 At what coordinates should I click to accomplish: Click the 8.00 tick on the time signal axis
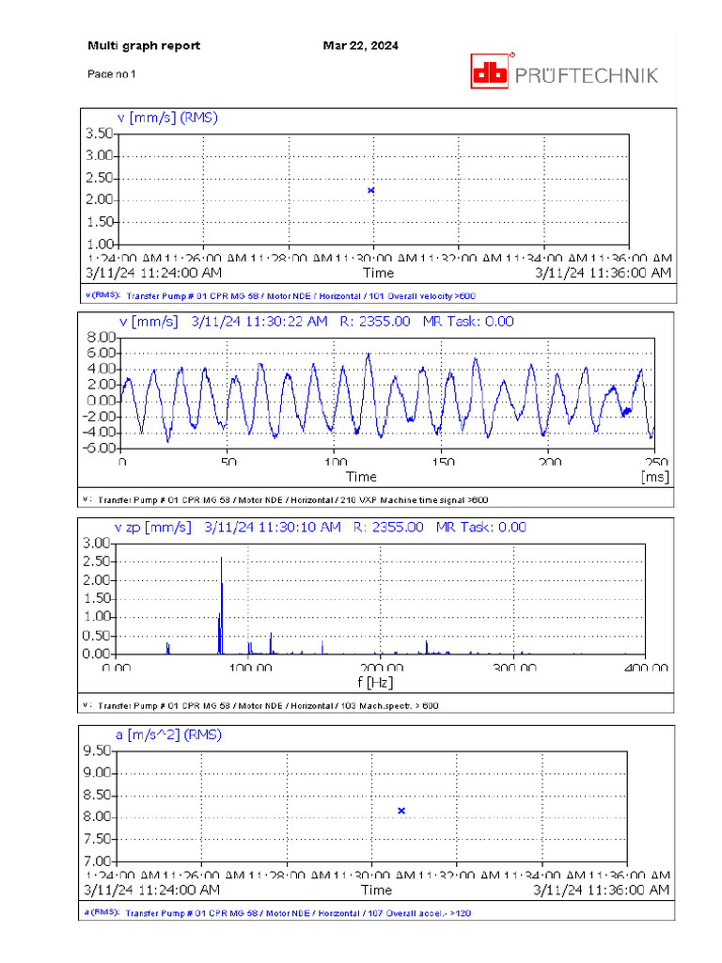pyautogui.click(x=102, y=338)
